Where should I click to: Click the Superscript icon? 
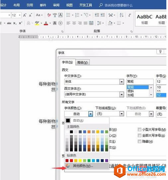point(21,23)
